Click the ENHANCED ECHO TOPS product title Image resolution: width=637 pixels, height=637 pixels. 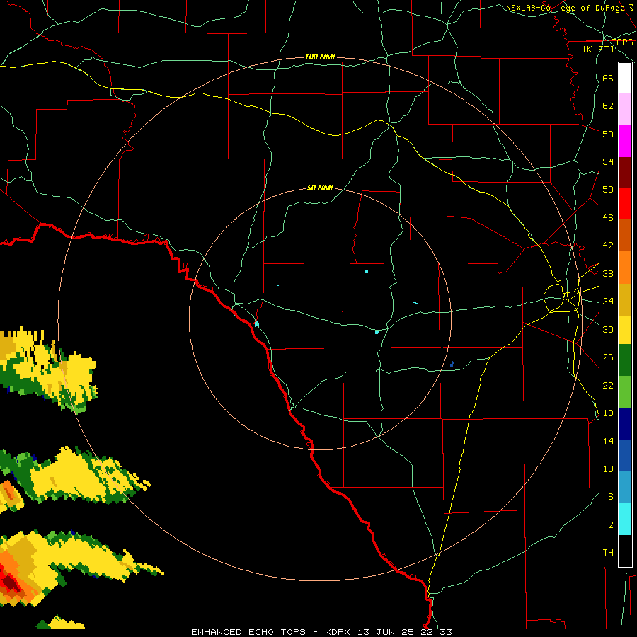tap(248, 632)
